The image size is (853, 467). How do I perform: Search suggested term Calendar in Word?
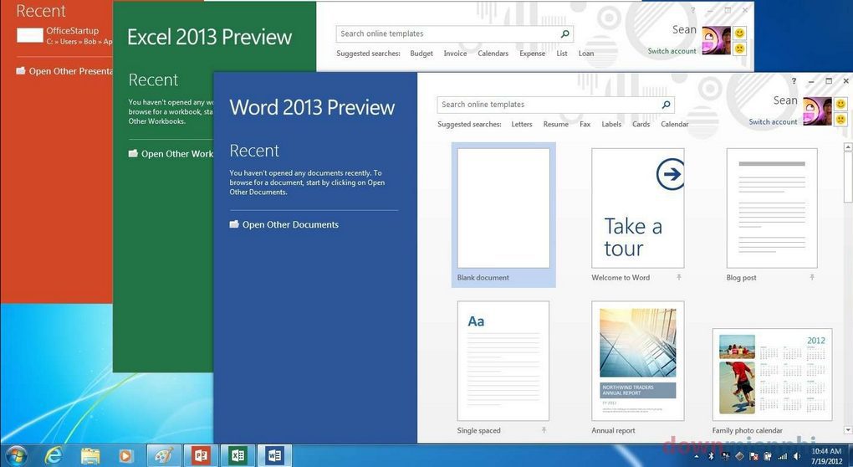point(675,125)
